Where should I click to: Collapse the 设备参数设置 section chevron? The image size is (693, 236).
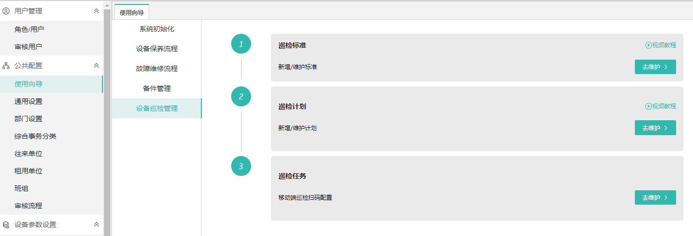pyautogui.click(x=96, y=225)
